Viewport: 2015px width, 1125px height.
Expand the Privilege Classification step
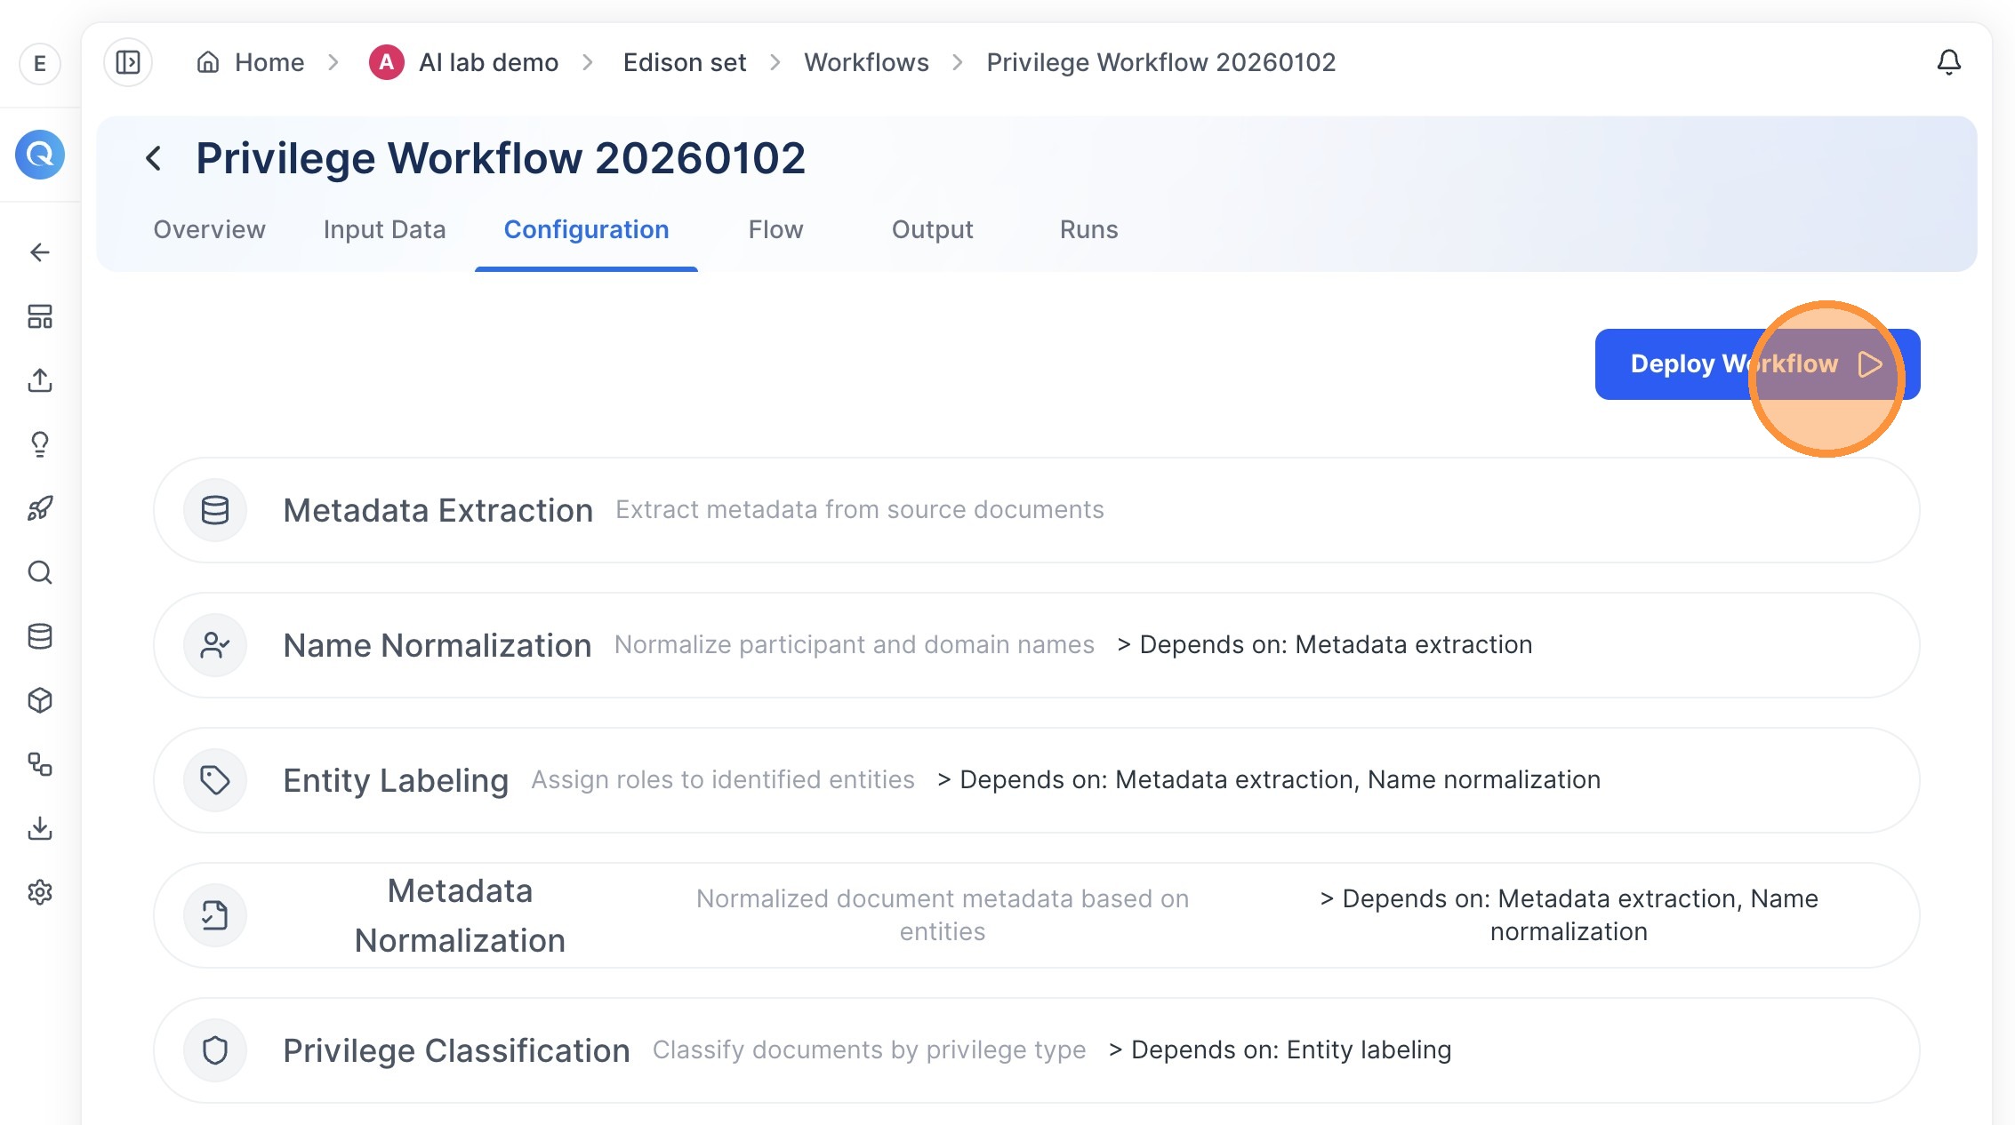point(1037,1050)
